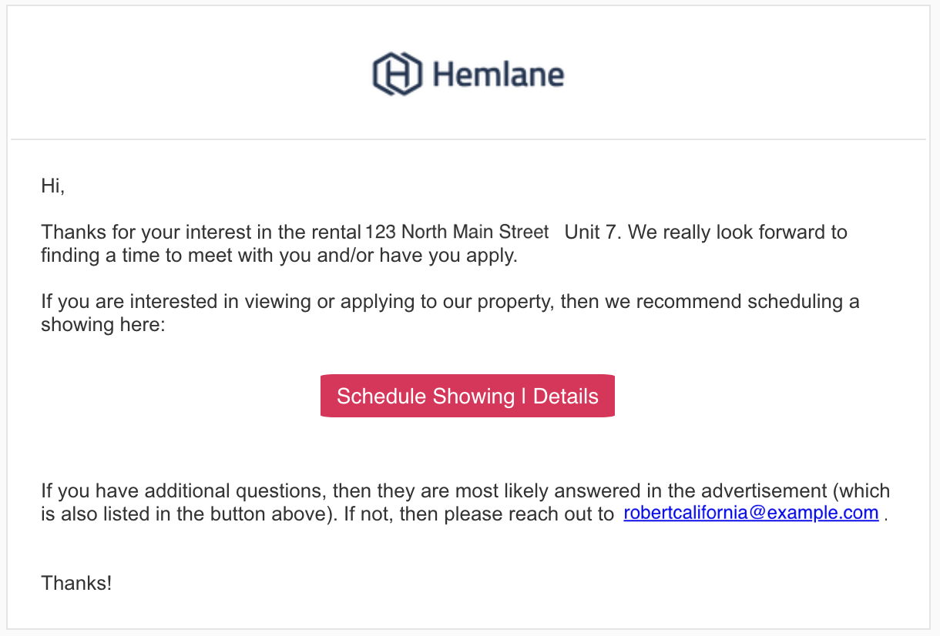
Task: Open the robertcalifornia@example.com email link
Action: pos(751,513)
